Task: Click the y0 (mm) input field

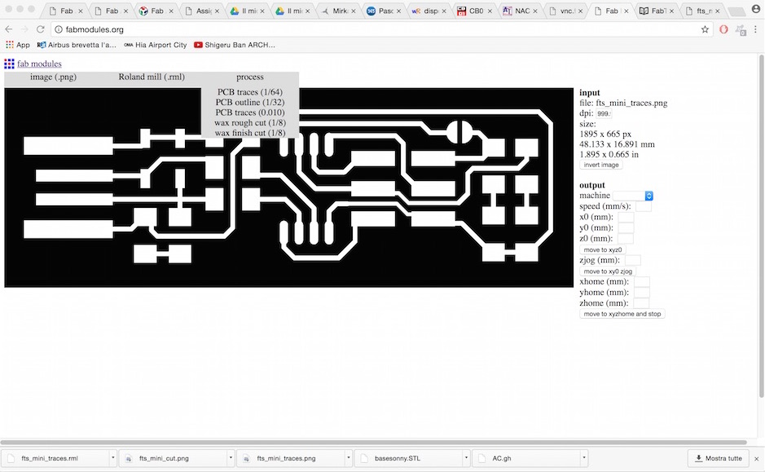Action: pyautogui.click(x=626, y=228)
